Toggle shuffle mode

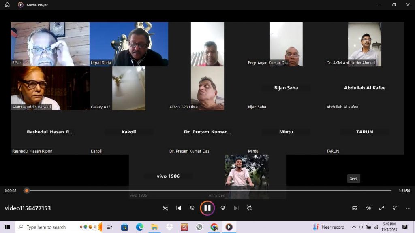point(165,208)
